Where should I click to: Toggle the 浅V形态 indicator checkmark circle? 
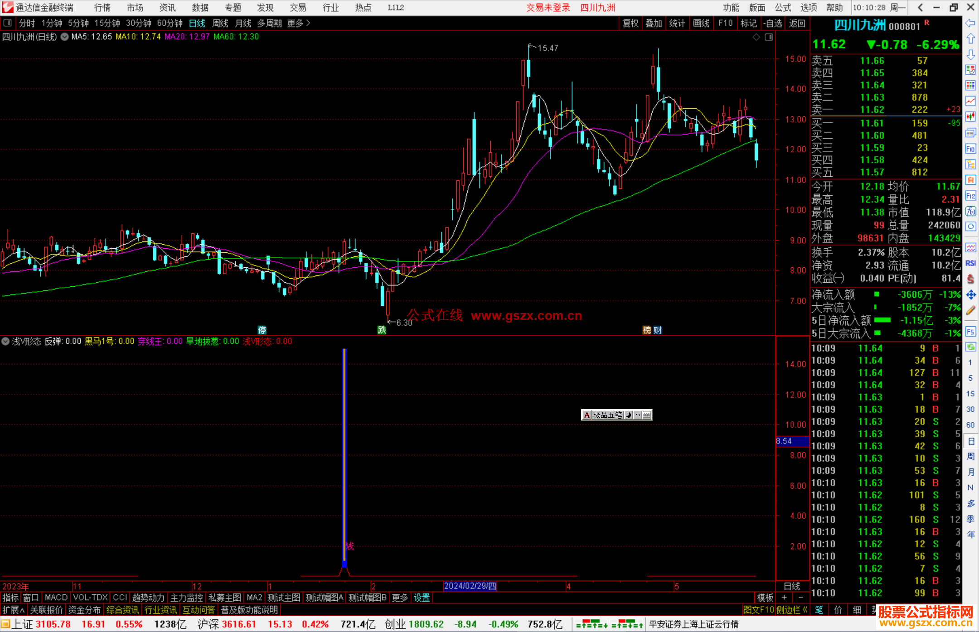coord(5,341)
